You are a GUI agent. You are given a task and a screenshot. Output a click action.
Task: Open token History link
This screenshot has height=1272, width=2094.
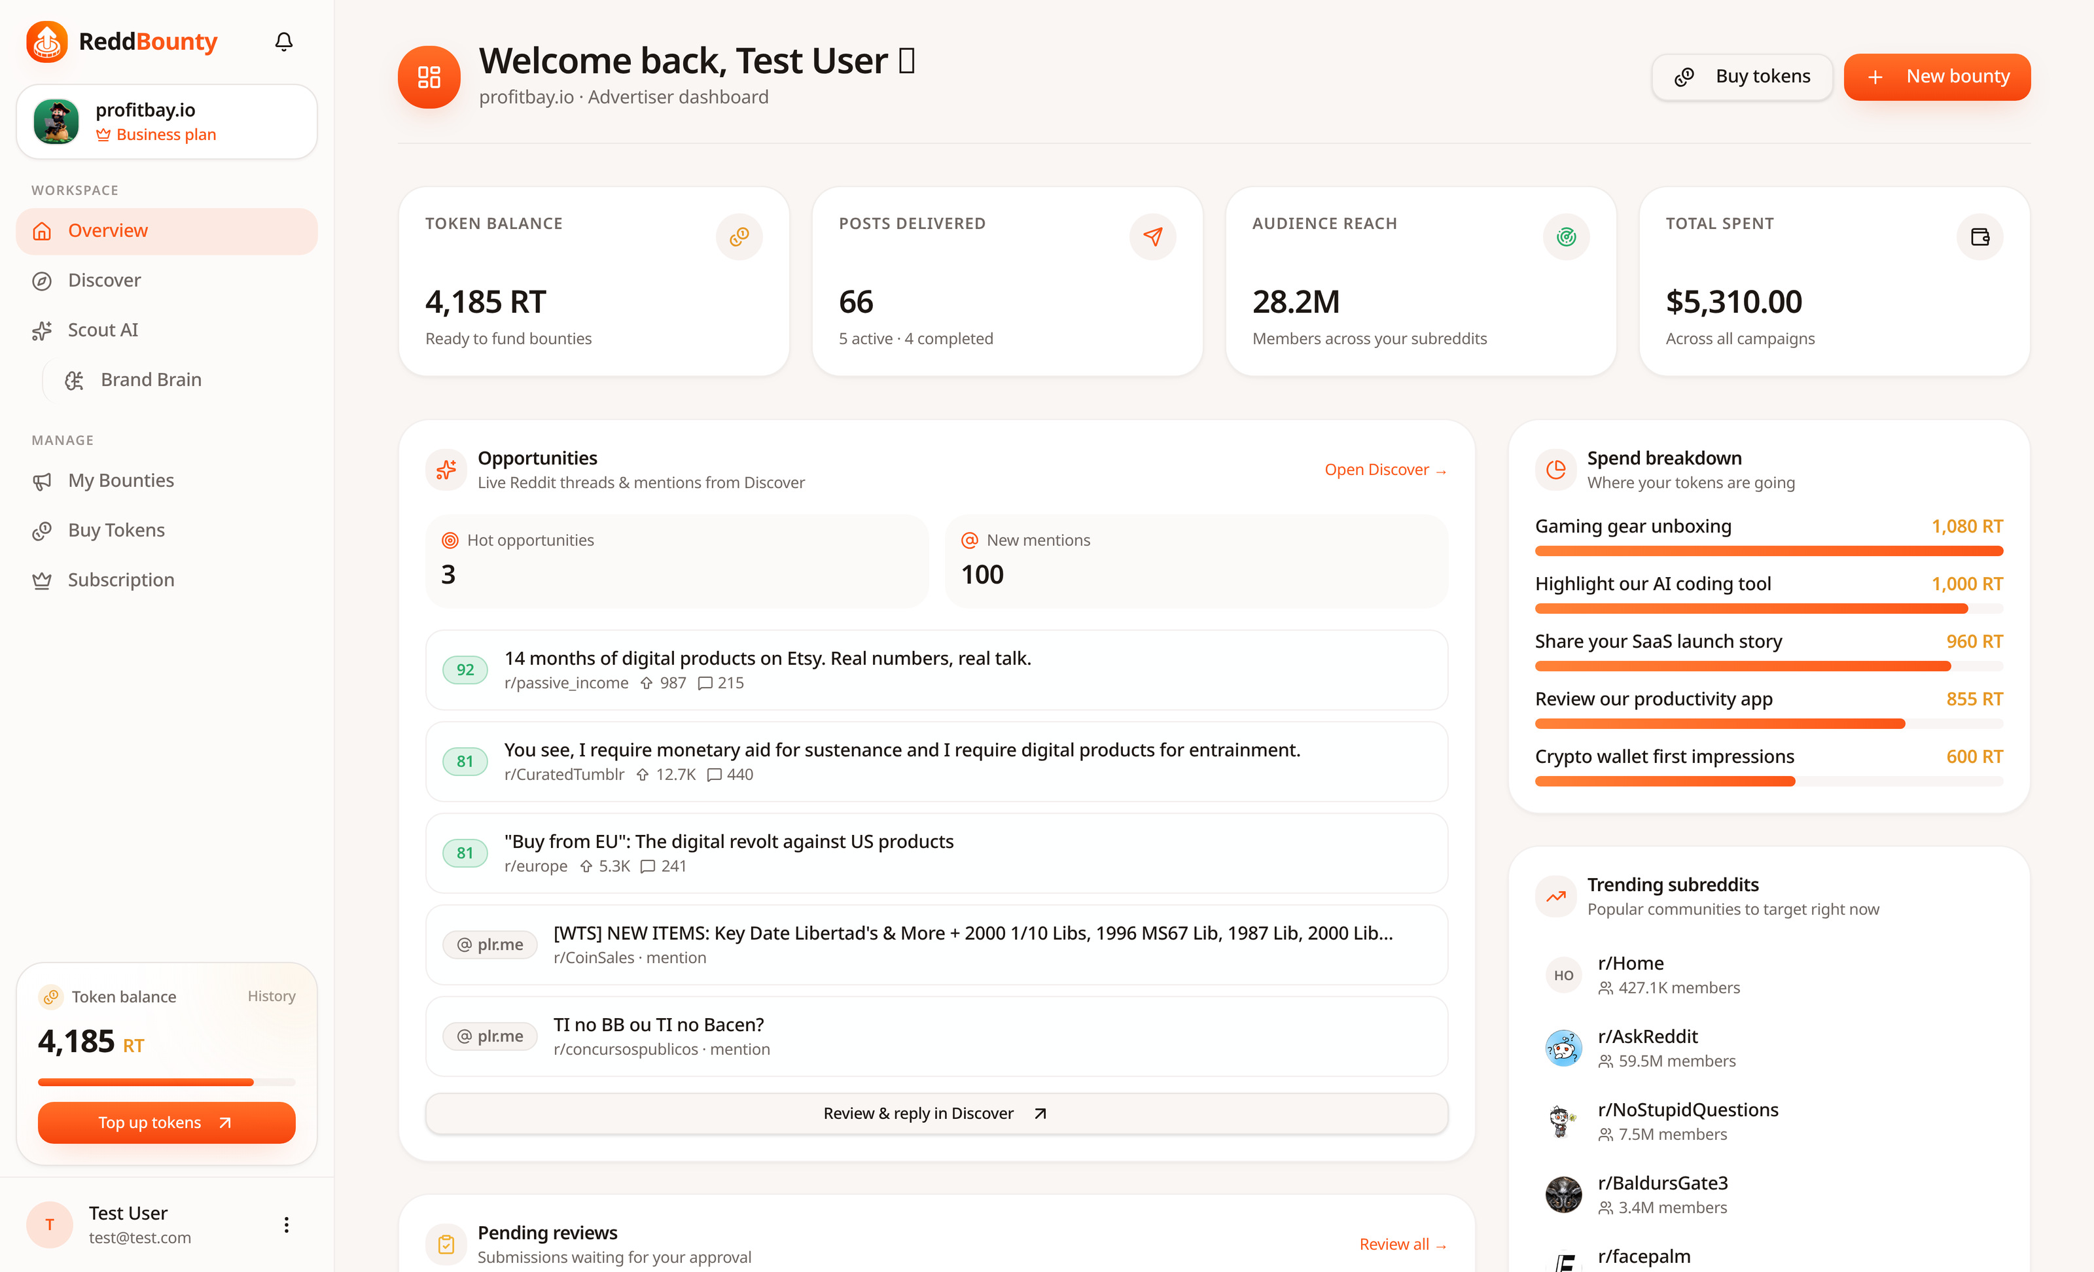pos(271,997)
